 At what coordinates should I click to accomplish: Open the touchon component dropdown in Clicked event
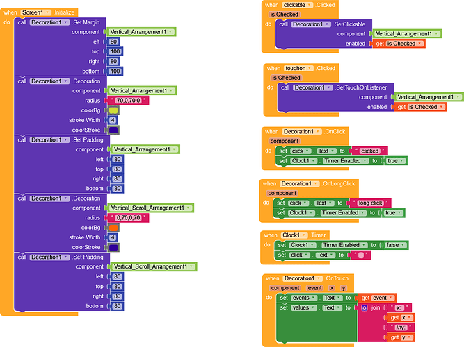coord(298,68)
